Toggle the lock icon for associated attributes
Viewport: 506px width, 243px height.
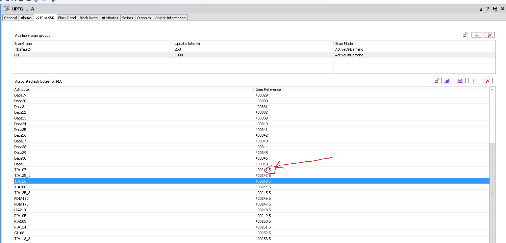[437, 81]
